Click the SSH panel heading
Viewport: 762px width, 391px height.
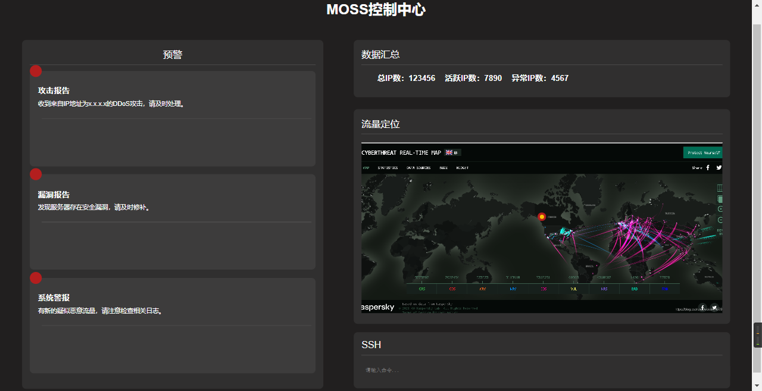click(x=371, y=345)
